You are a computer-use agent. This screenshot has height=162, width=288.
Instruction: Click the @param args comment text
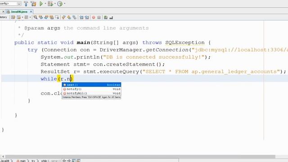42,28
